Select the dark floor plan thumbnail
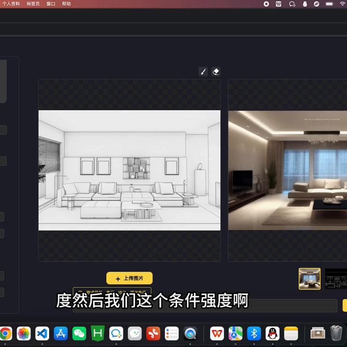Viewport: 347px width, 347px height. (x=336, y=279)
